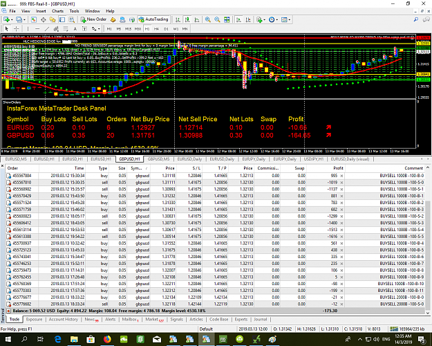Close order 455776682 with its x
This screenshot has height=346, width=432.
[x=341, y=304]
